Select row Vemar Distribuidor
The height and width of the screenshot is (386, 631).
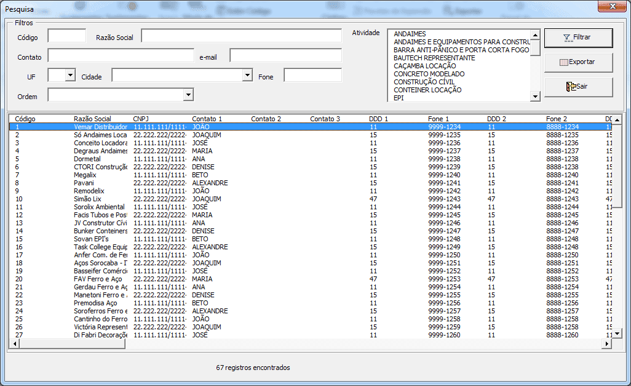[311, 127]
